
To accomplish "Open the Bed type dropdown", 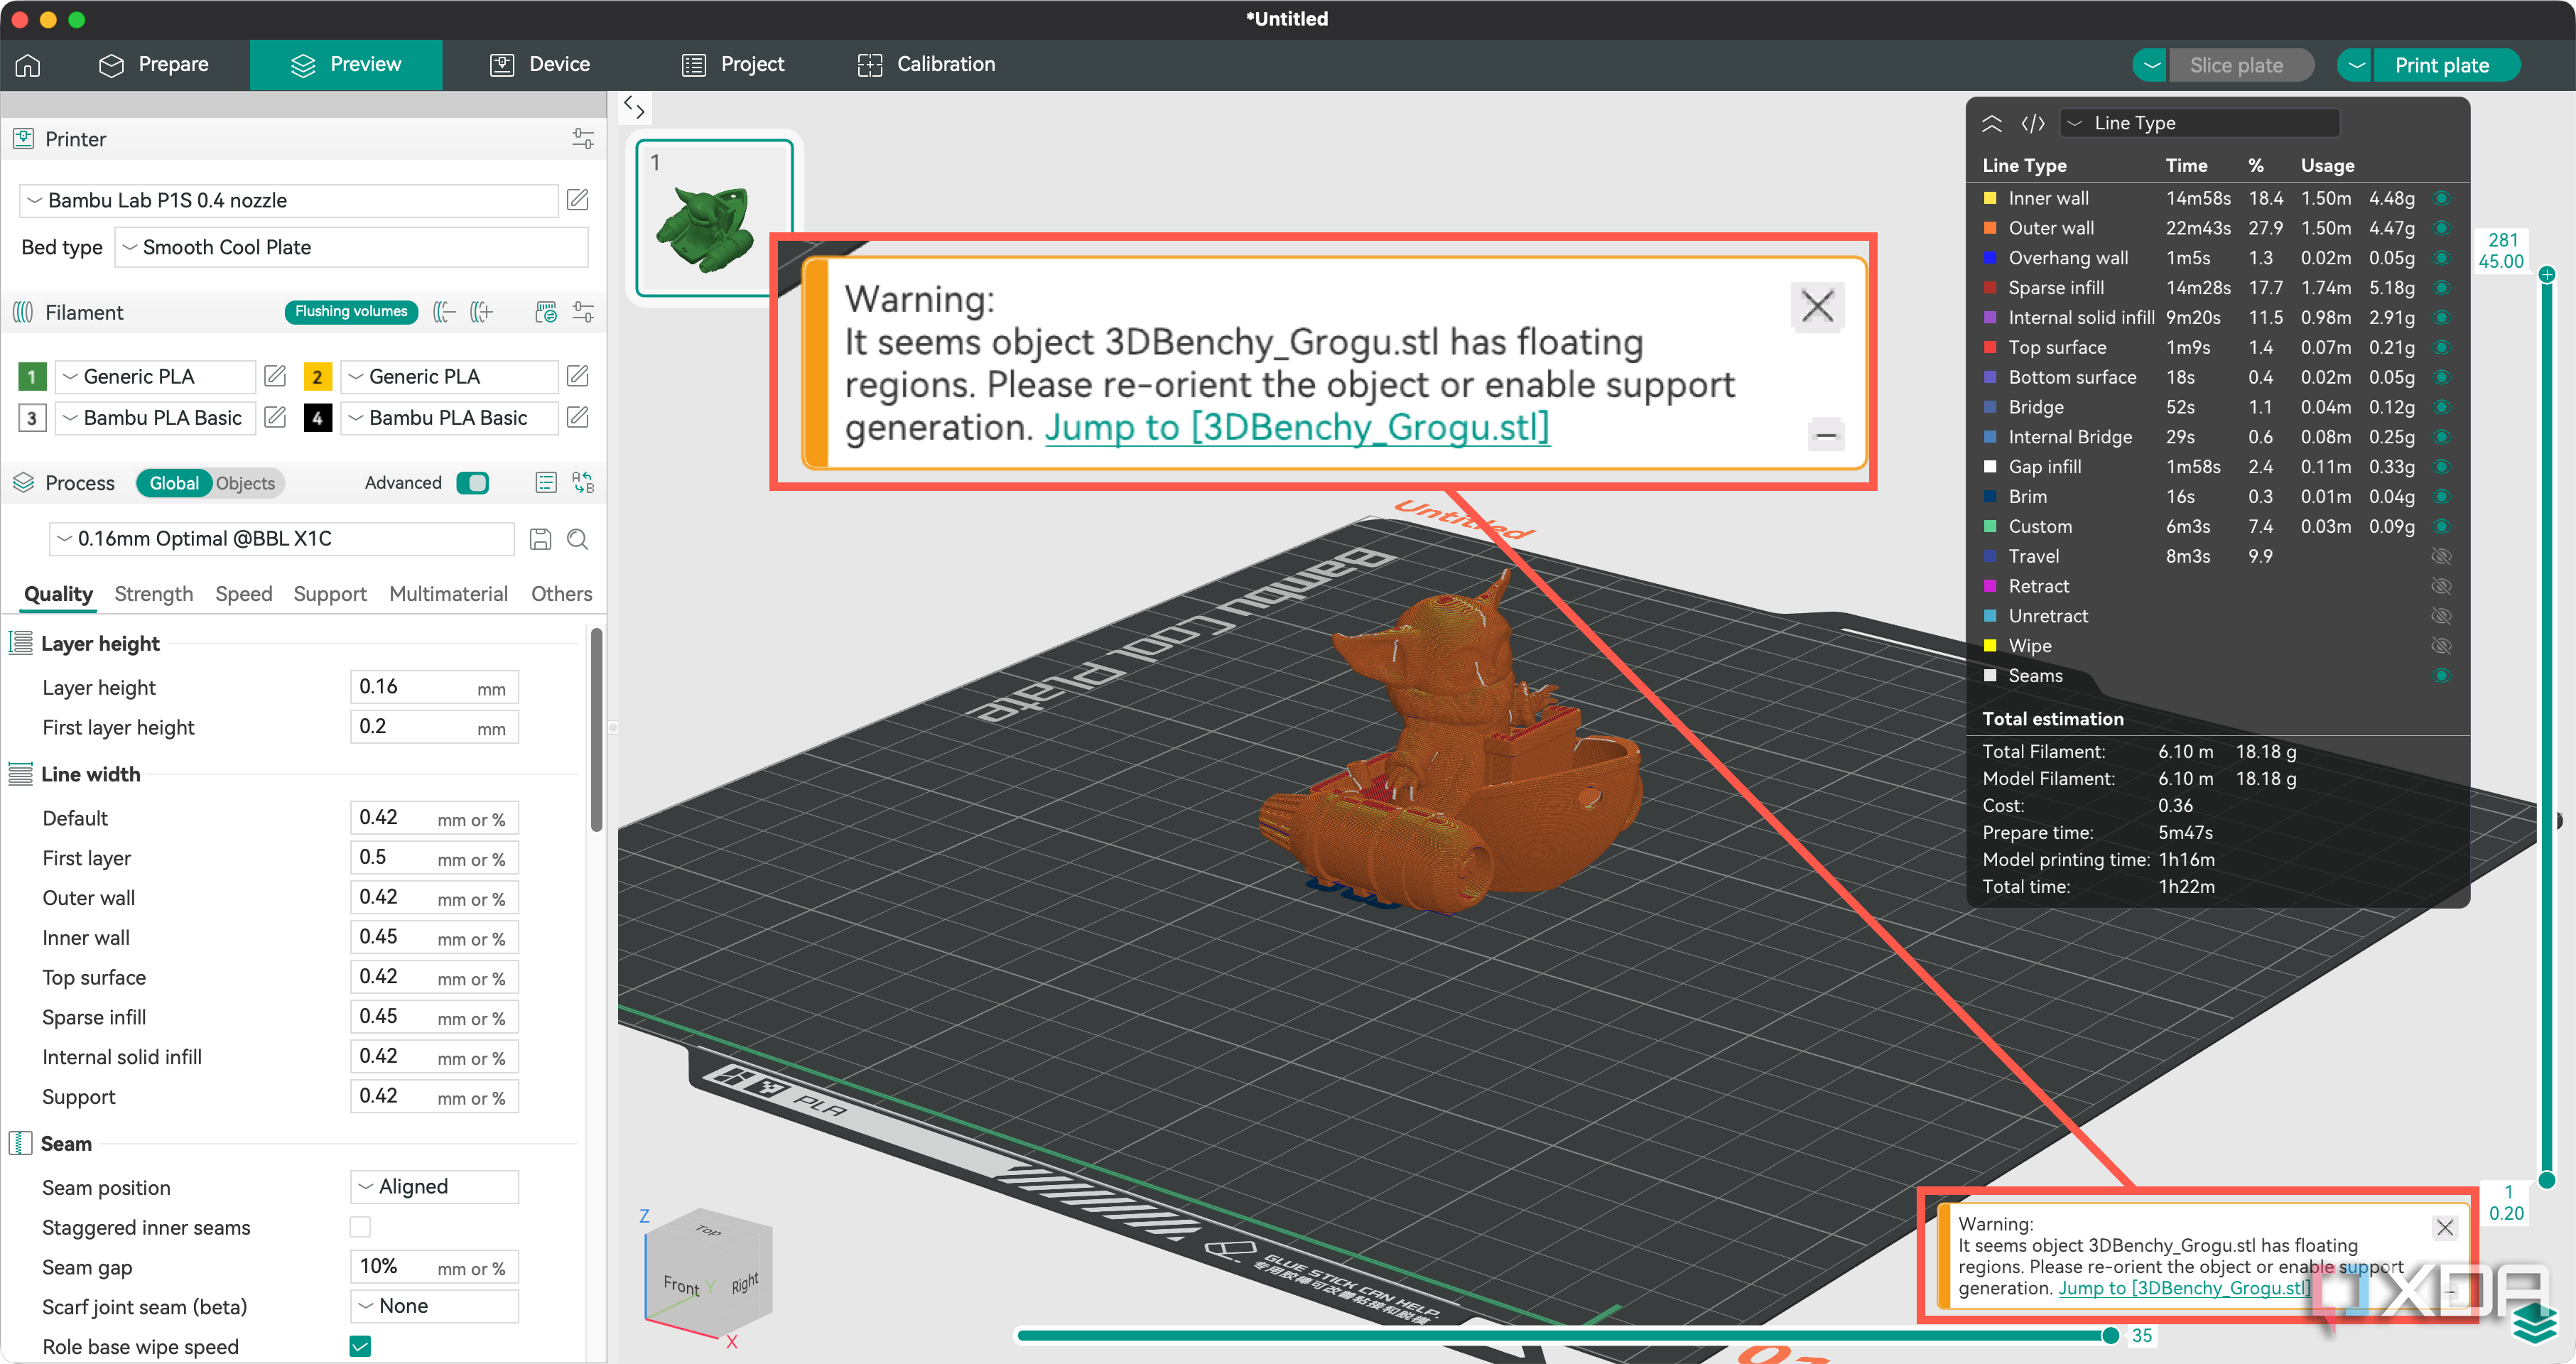I will click(351, 247).
